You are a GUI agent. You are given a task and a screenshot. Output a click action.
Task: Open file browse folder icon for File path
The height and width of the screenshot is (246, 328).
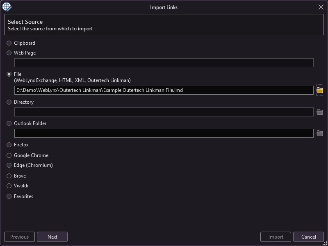point(320,90)
